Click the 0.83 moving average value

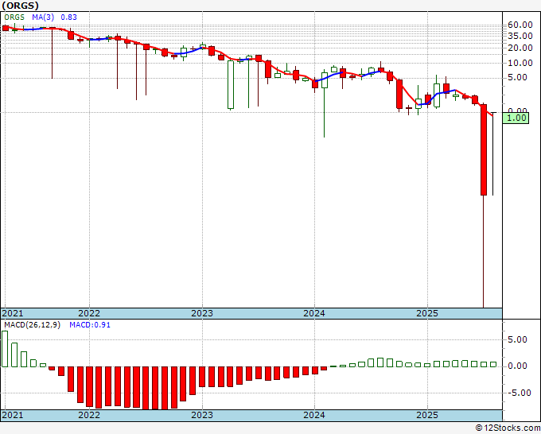click(69, 17)
